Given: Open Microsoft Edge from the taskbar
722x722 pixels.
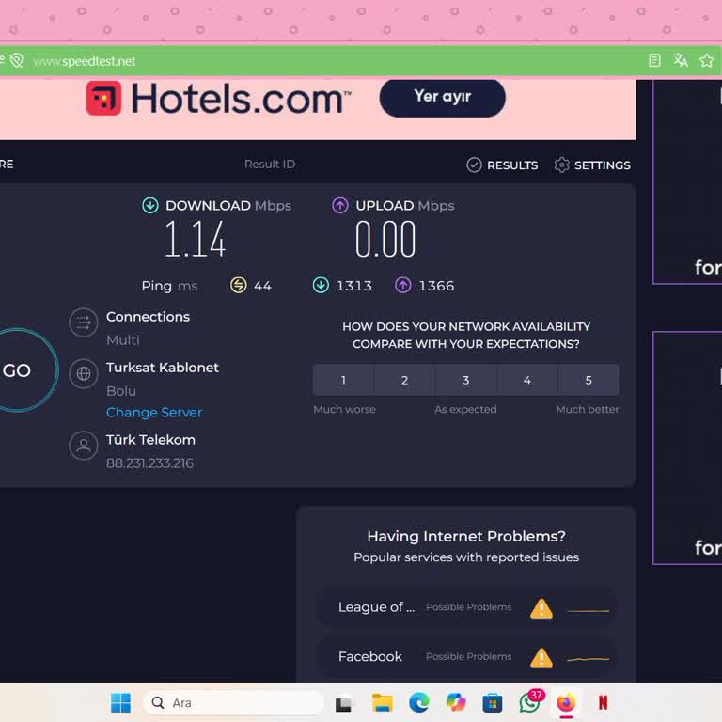Looking at the screenshot, I should click(419, 702).
